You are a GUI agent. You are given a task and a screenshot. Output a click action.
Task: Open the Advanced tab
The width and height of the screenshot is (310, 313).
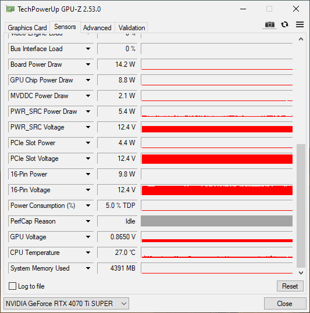point(97,28)
